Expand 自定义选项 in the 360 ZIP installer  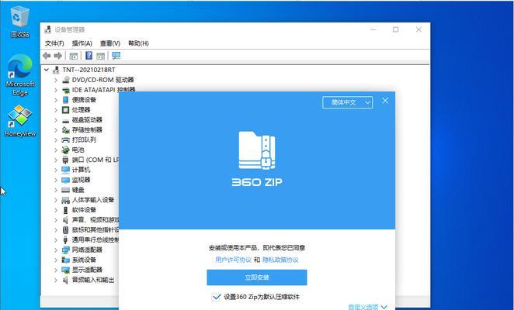pos(367,307)
